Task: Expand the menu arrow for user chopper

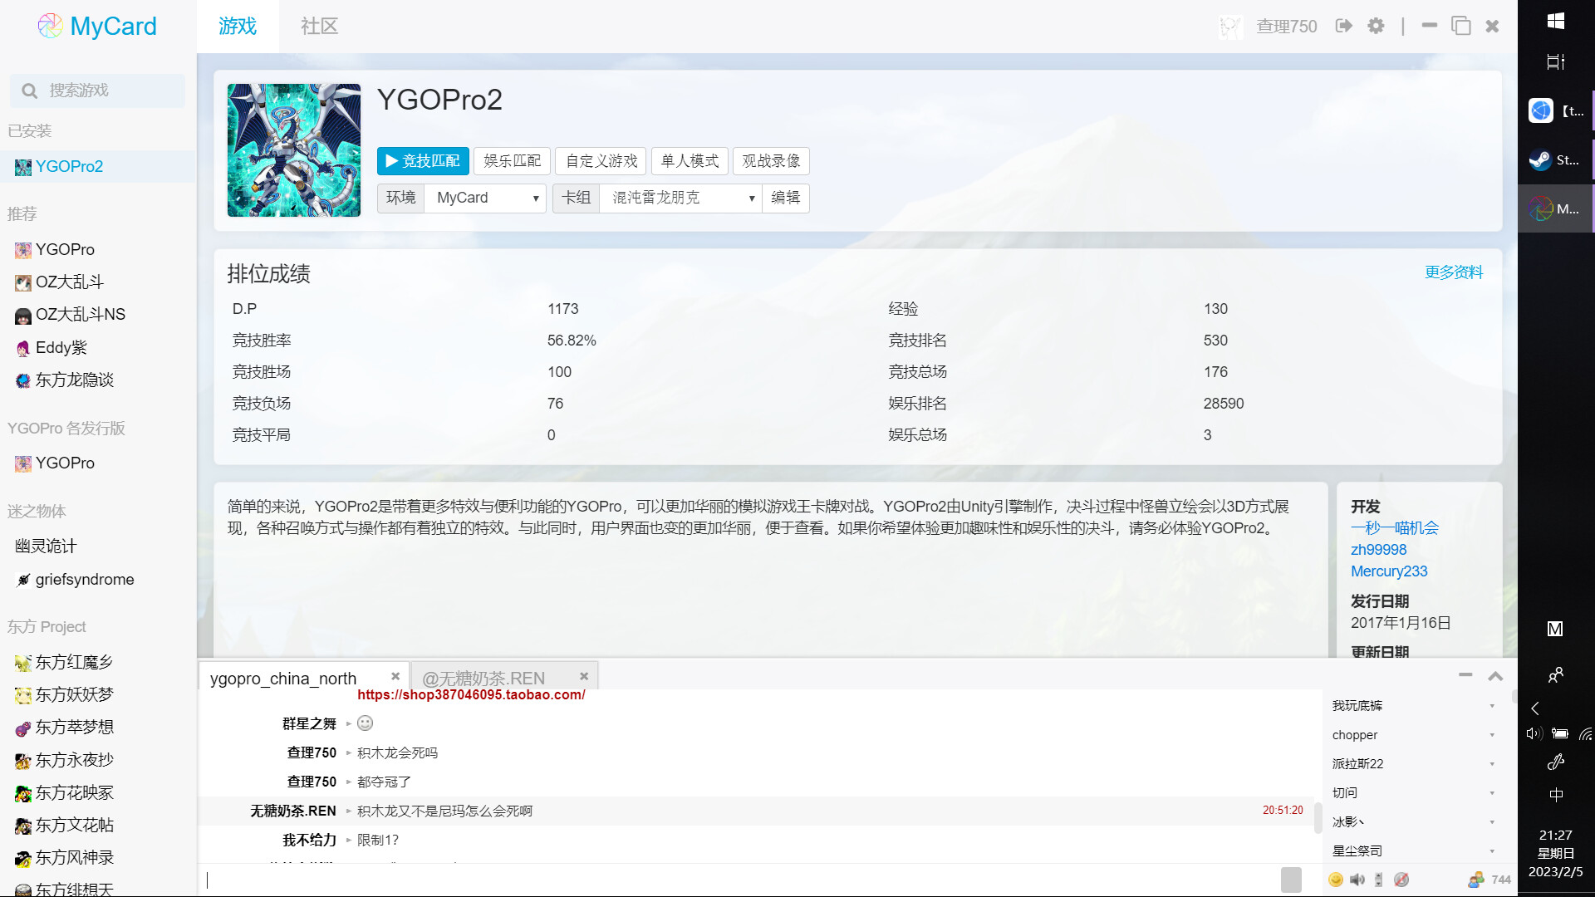Action: click(1492, 735)
